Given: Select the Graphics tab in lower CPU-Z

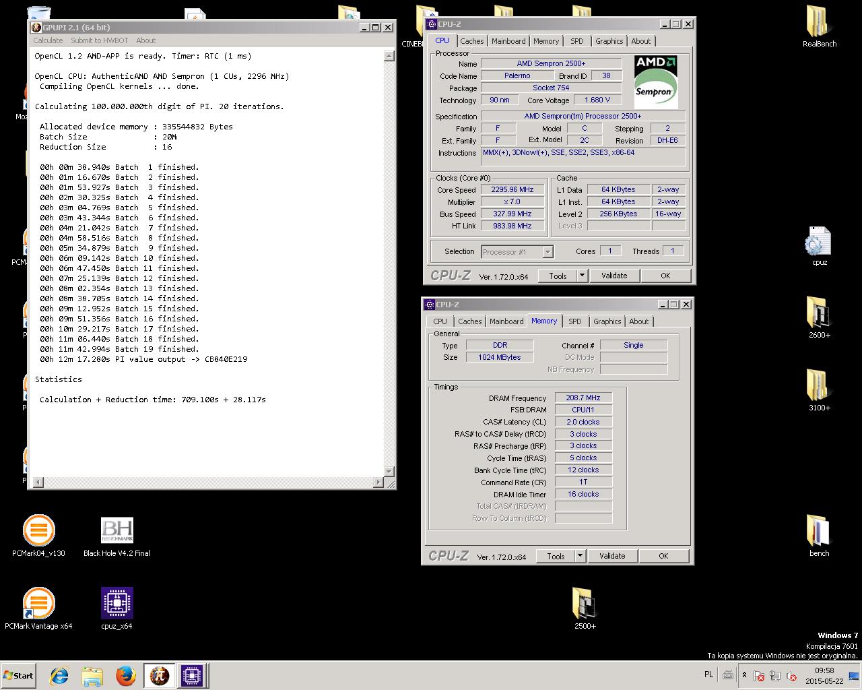Looking at the screenshot, I should pos(607,321).
